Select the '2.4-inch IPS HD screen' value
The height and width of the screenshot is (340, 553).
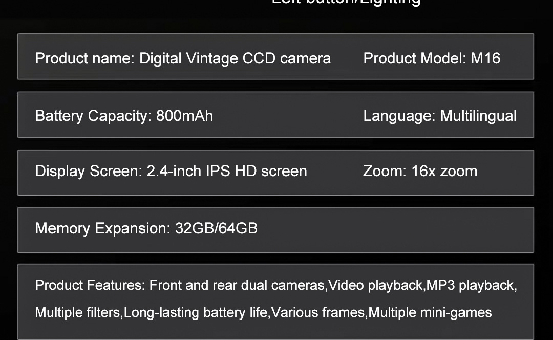pos(227,171)
